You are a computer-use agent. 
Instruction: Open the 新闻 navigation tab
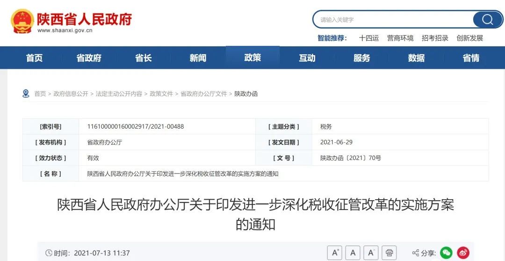(198, 58)
